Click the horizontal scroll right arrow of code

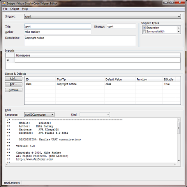175,164
